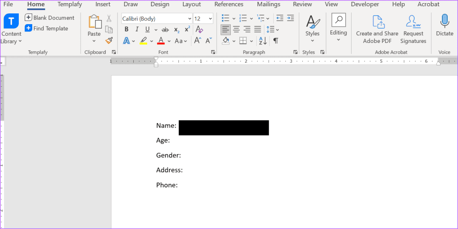Apply paragraph shading fill
Screen dimensions: 458x229
coord(226,41)
